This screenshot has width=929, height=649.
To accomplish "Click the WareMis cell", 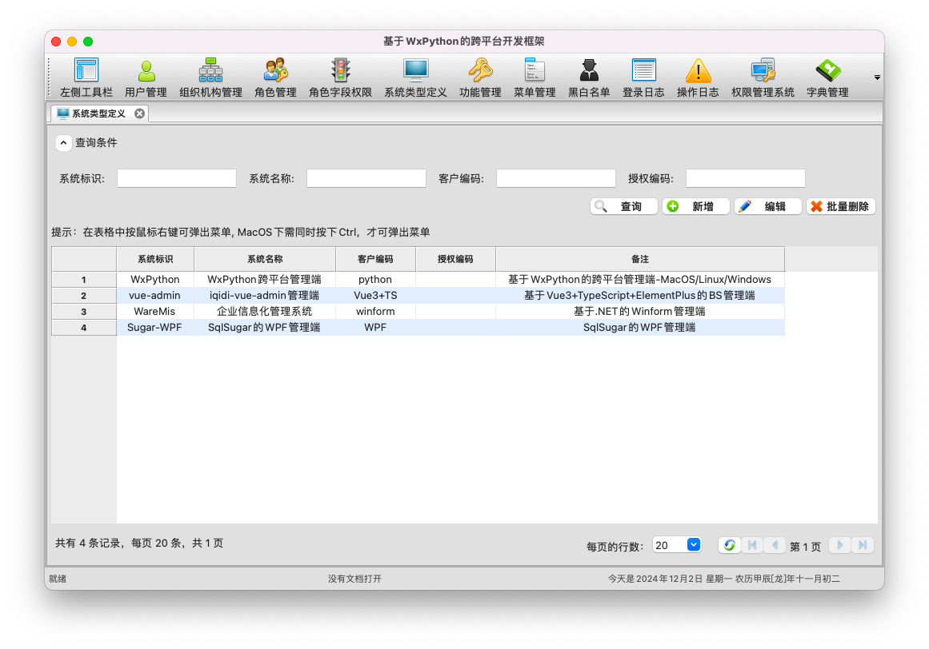I will click(x=155, y=311).
